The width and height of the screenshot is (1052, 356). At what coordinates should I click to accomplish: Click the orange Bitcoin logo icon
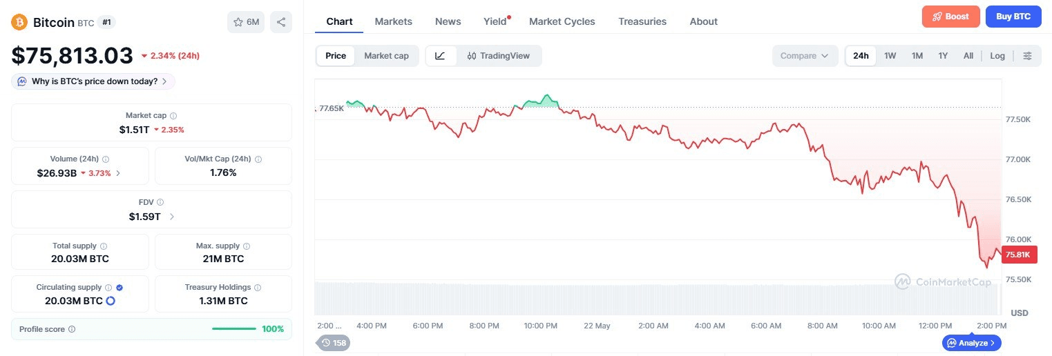point(19,22)
